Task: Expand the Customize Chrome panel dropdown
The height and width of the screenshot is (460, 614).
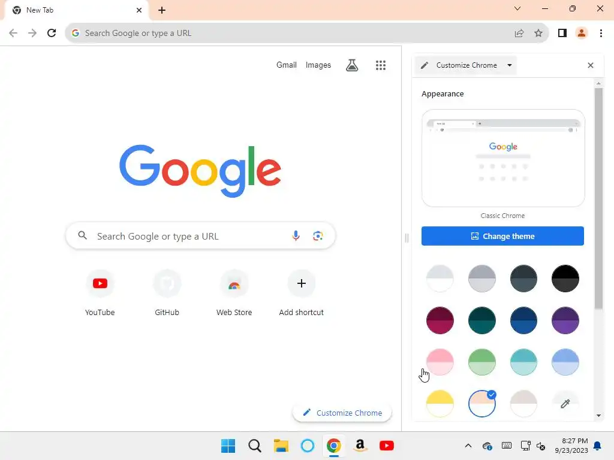Action: (510, 65)
